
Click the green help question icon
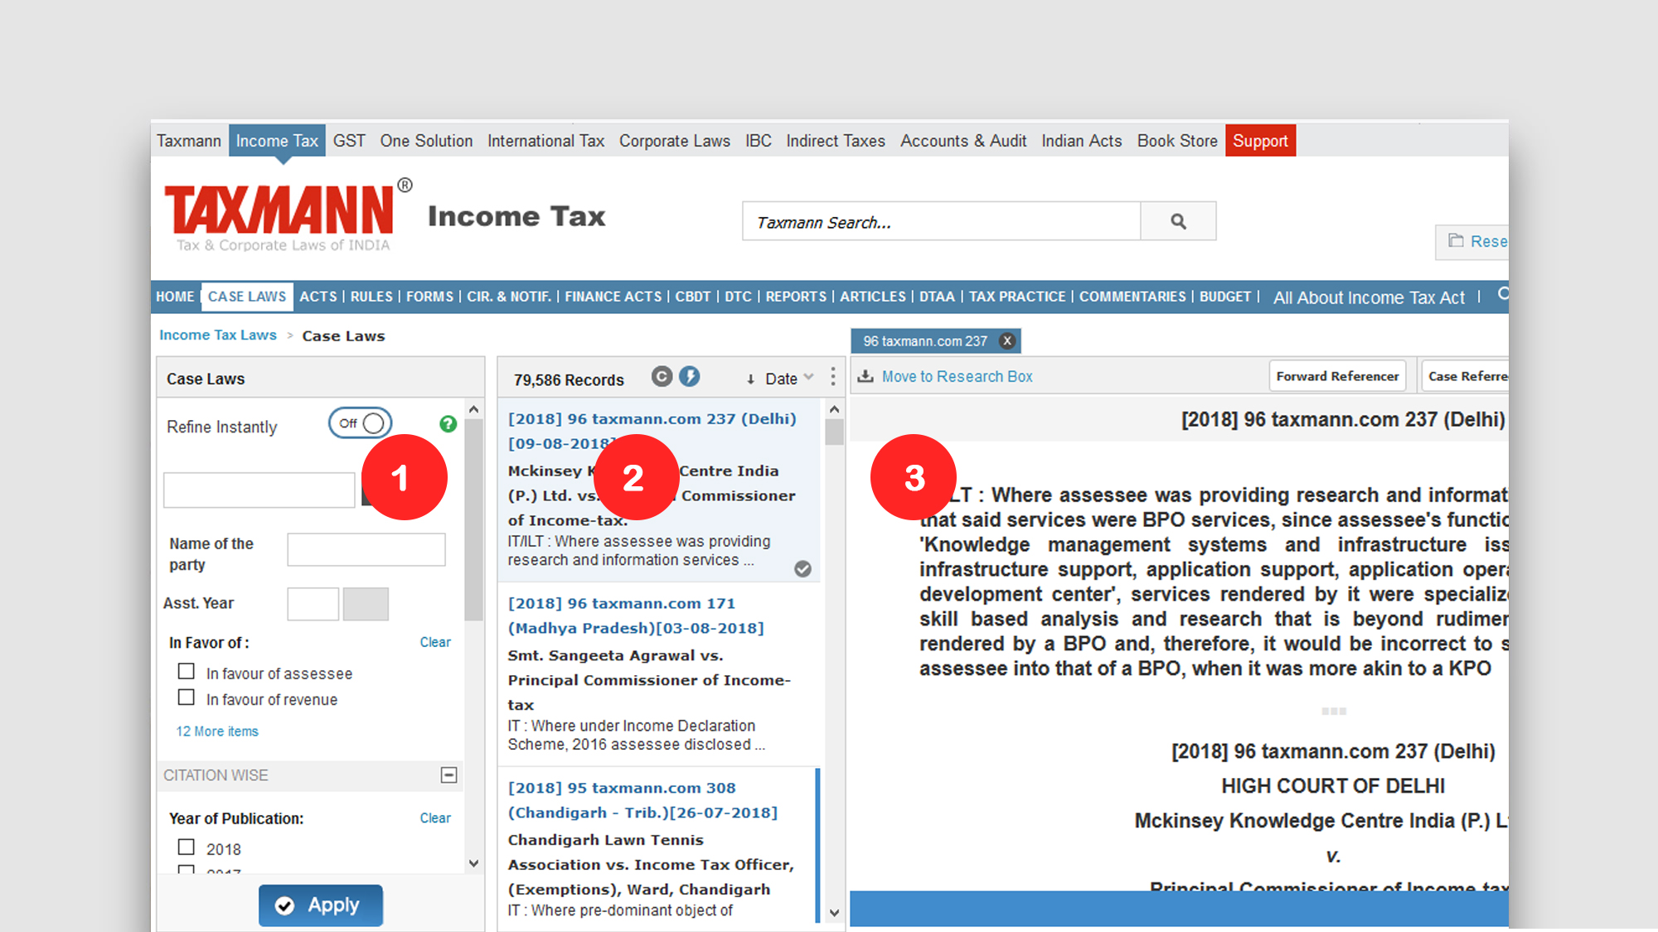(x=448, y=424)
